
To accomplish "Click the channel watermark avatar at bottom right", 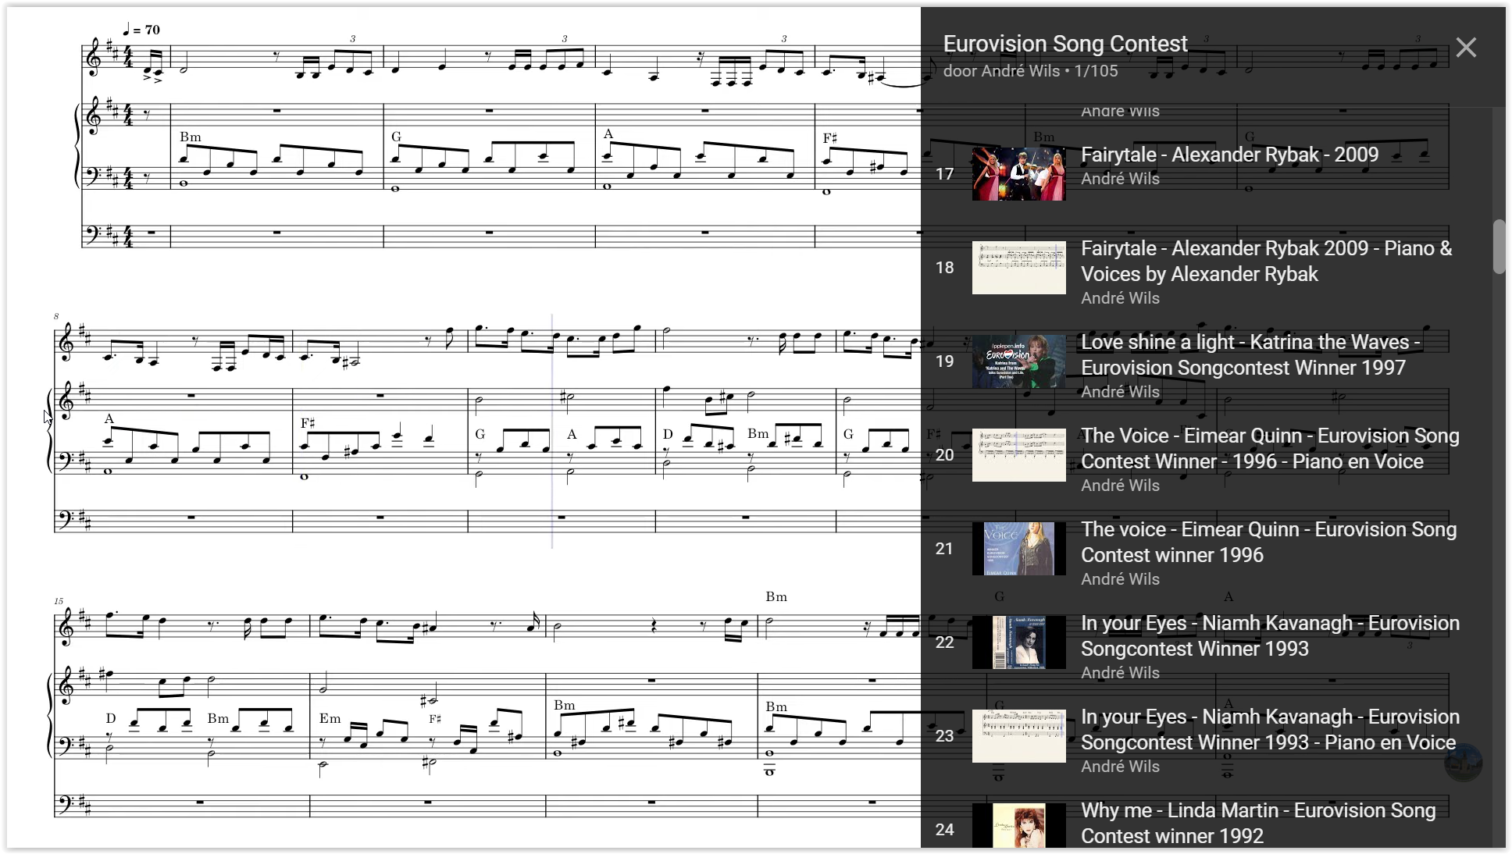I will click(x=1463, y=763).
